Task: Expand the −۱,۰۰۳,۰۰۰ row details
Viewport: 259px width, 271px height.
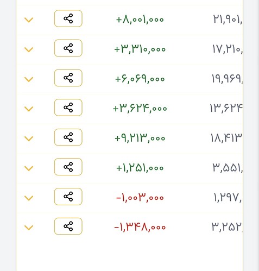Action: pos(29,198)
